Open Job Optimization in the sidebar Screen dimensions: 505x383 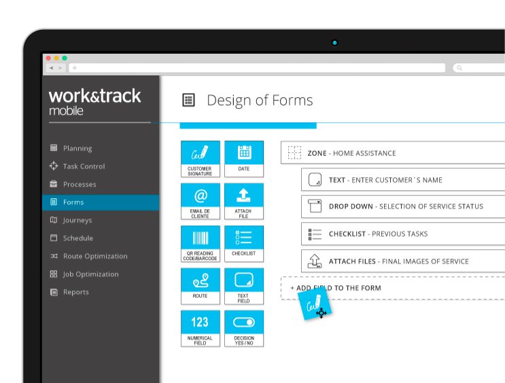101,274
